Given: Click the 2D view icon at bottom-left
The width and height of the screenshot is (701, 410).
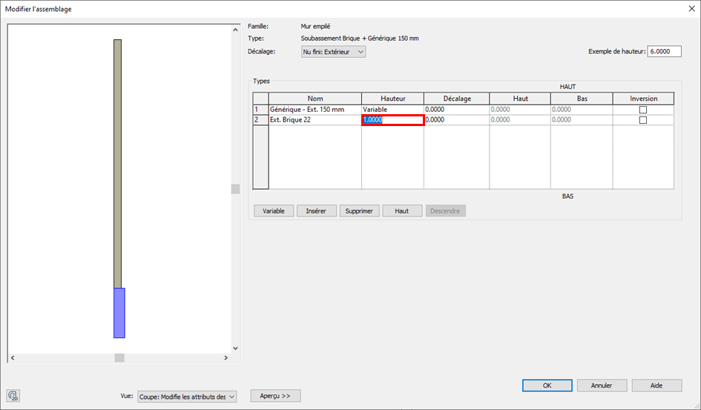Looking at the screenshot, I should pos(13,395).
